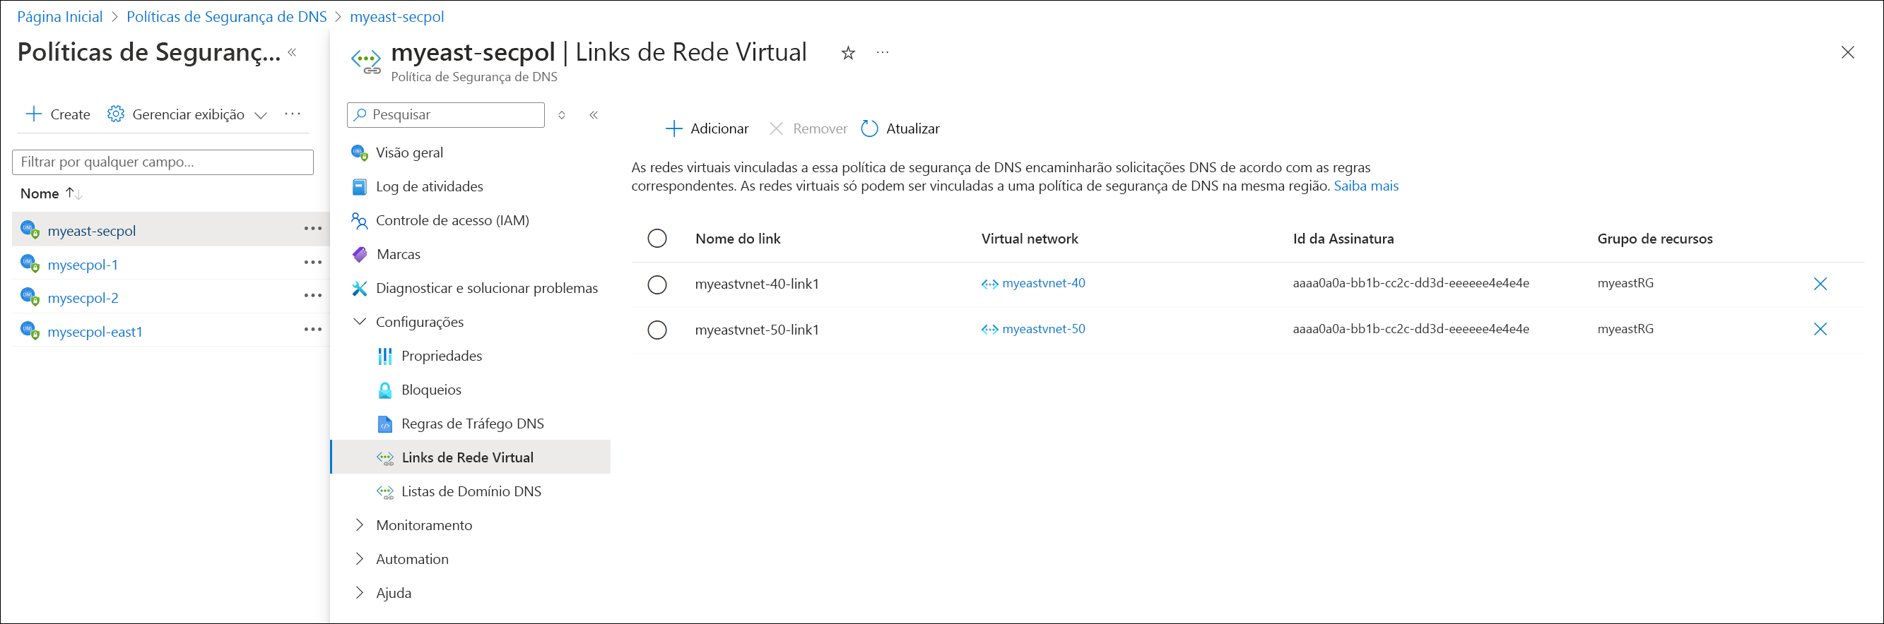
Task: Click the Listas de Domínio DNS icon
Action: coord(384,492)
